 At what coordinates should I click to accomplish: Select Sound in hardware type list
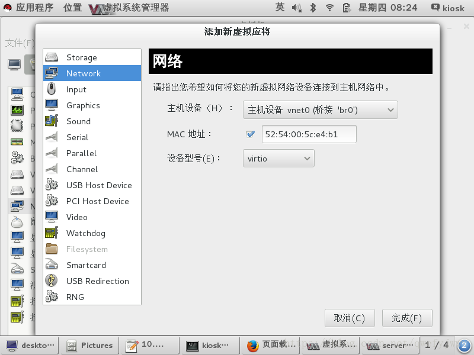coord(92,121)
